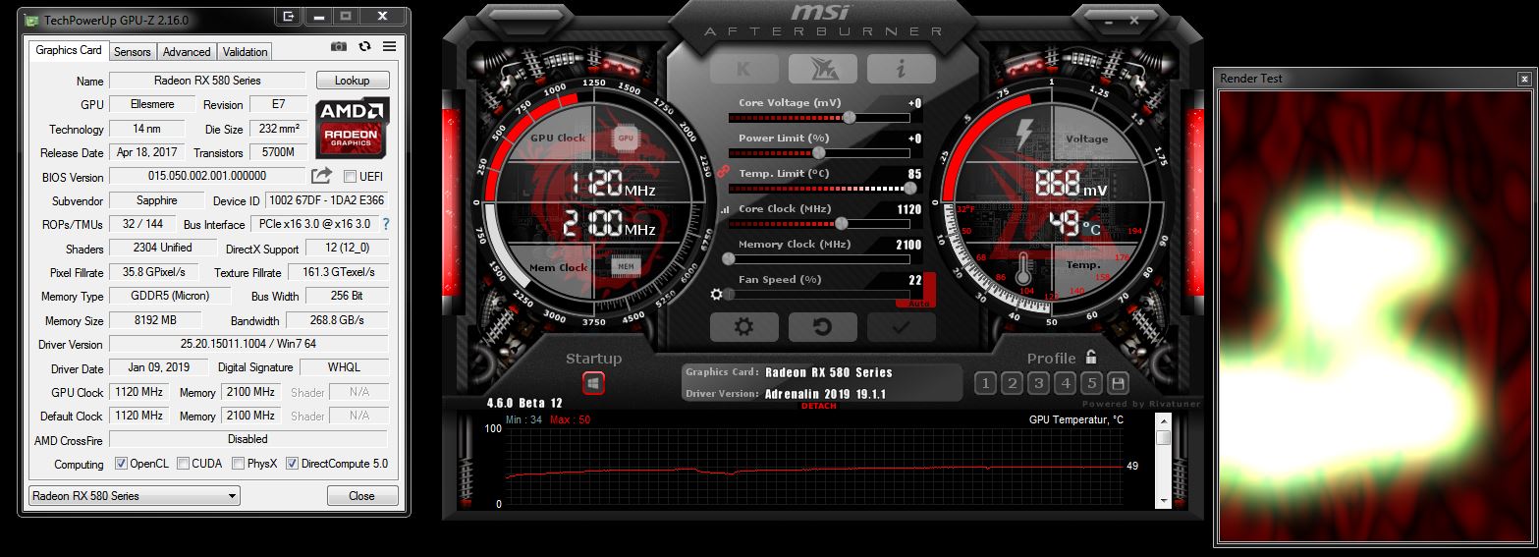Image resolution: width=1539 pixels, height=557 pixels.
Task: Switch to the Sensors tab
Action: point(133,52)
